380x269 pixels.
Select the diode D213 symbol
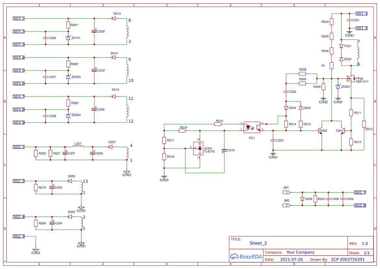point(114,19)
